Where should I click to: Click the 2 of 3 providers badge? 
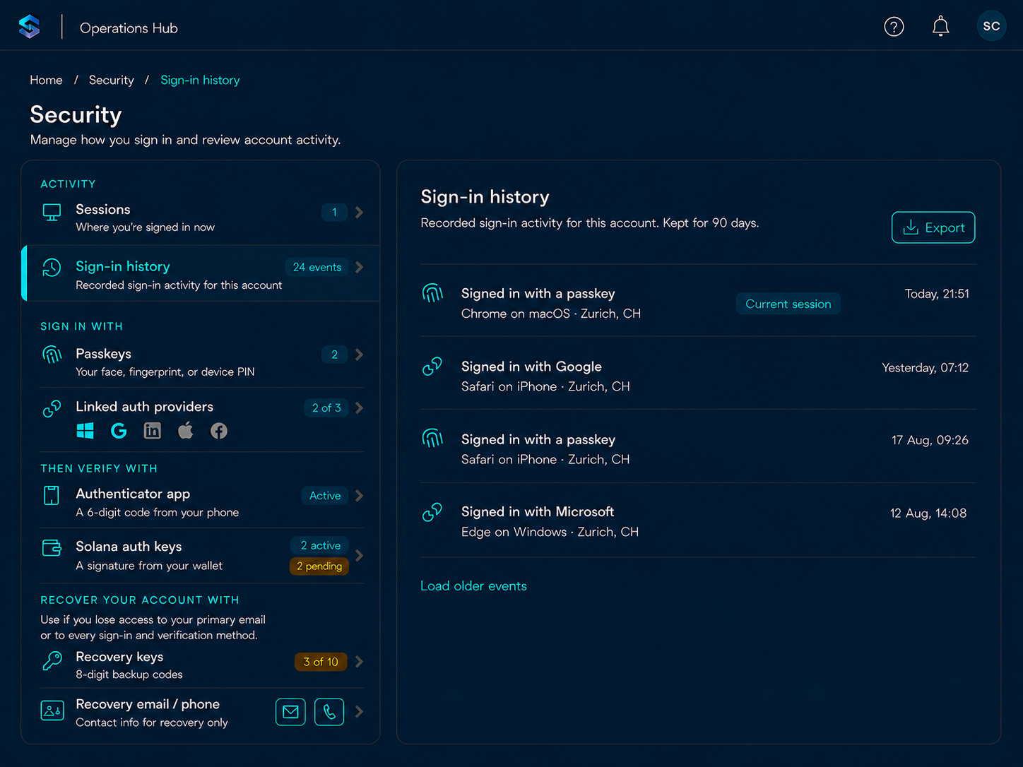(326, 408)
